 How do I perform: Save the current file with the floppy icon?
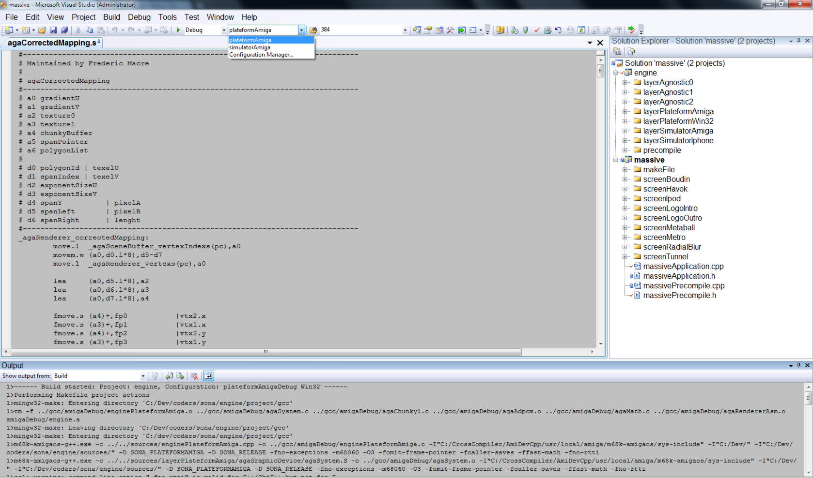[x=53, y=30]
